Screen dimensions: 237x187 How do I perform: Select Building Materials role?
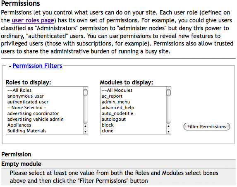[x=45, y=131]
